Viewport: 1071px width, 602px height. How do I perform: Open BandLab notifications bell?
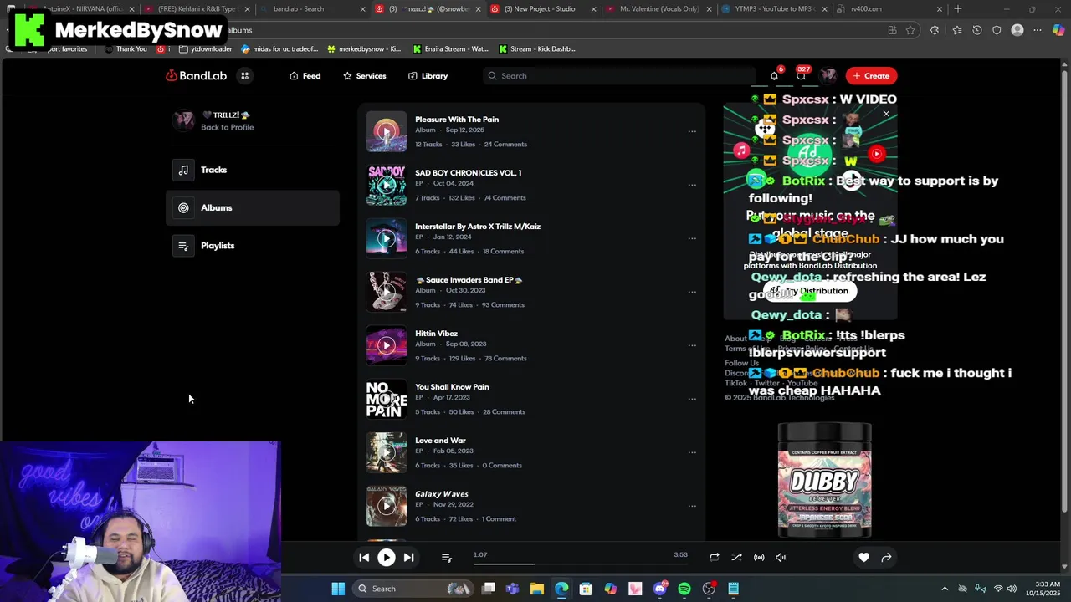[774, 76]
